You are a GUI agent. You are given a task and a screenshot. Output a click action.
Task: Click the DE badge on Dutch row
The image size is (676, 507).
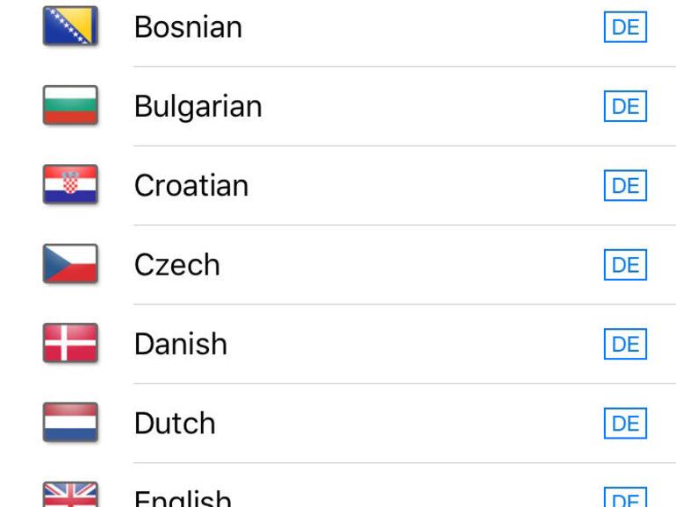(625, 424)
